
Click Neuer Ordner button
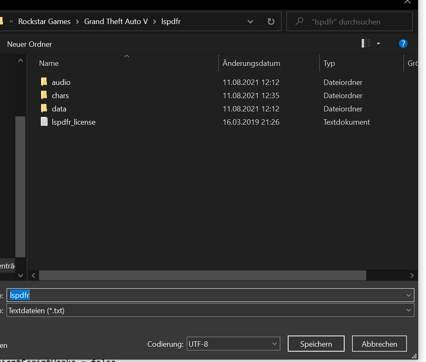(29, 44)
